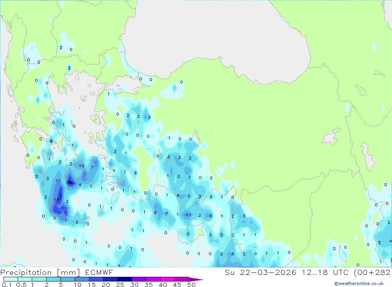
Task: Click the 2–5 mm legend color swatch
Action: tap(53, 279)
